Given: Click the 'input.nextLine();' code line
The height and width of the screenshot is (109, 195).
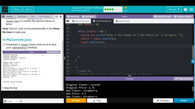Looking at the screenshot, I should click(x=93, y=42).
